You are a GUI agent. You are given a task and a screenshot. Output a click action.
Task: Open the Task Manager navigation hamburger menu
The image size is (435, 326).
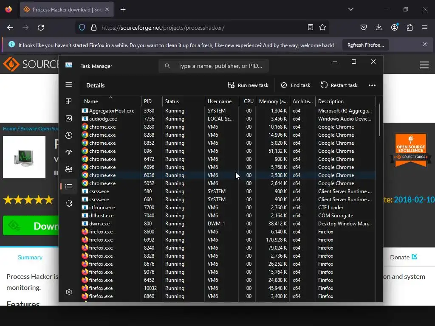tap(69, 84)
